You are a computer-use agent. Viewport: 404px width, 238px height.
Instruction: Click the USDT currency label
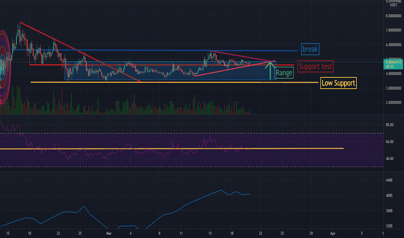tap(393, 5)
